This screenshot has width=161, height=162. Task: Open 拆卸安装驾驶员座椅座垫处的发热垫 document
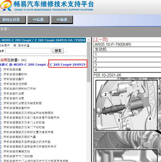(27, 142)
